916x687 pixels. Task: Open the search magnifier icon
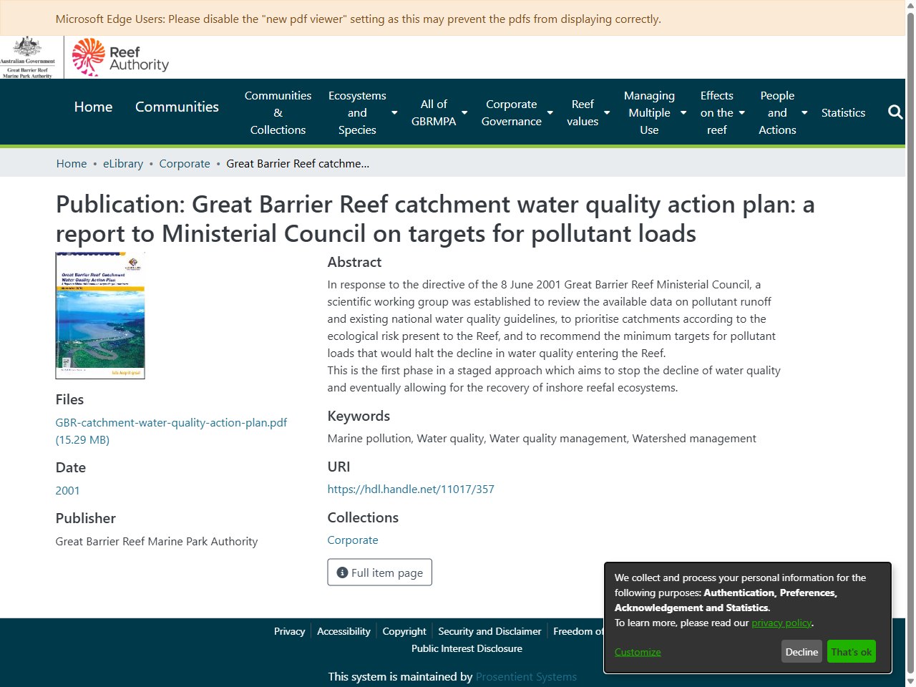tap(895, 112)
